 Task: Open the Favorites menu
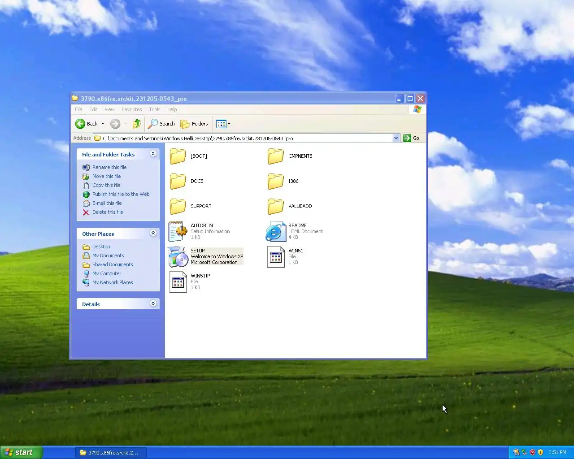(131, 109)
